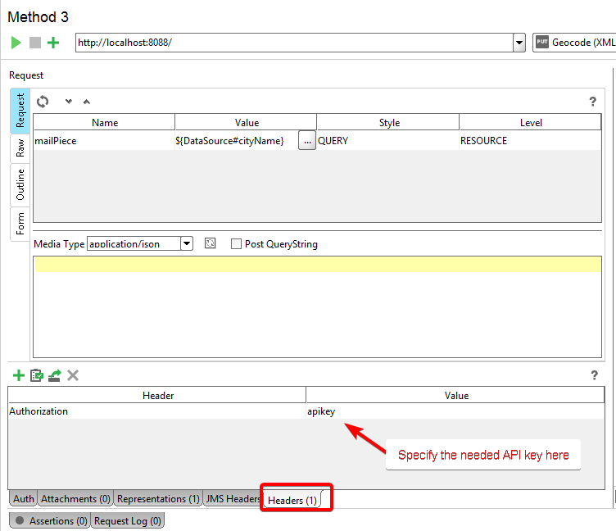Open the endpoint URL dropdown arrow
Viewport: 616px width, 531px height.
[519, 43]
